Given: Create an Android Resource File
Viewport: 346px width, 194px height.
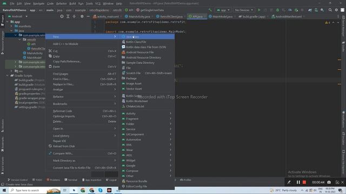Looking at the screenshot, I should (147, 52).
